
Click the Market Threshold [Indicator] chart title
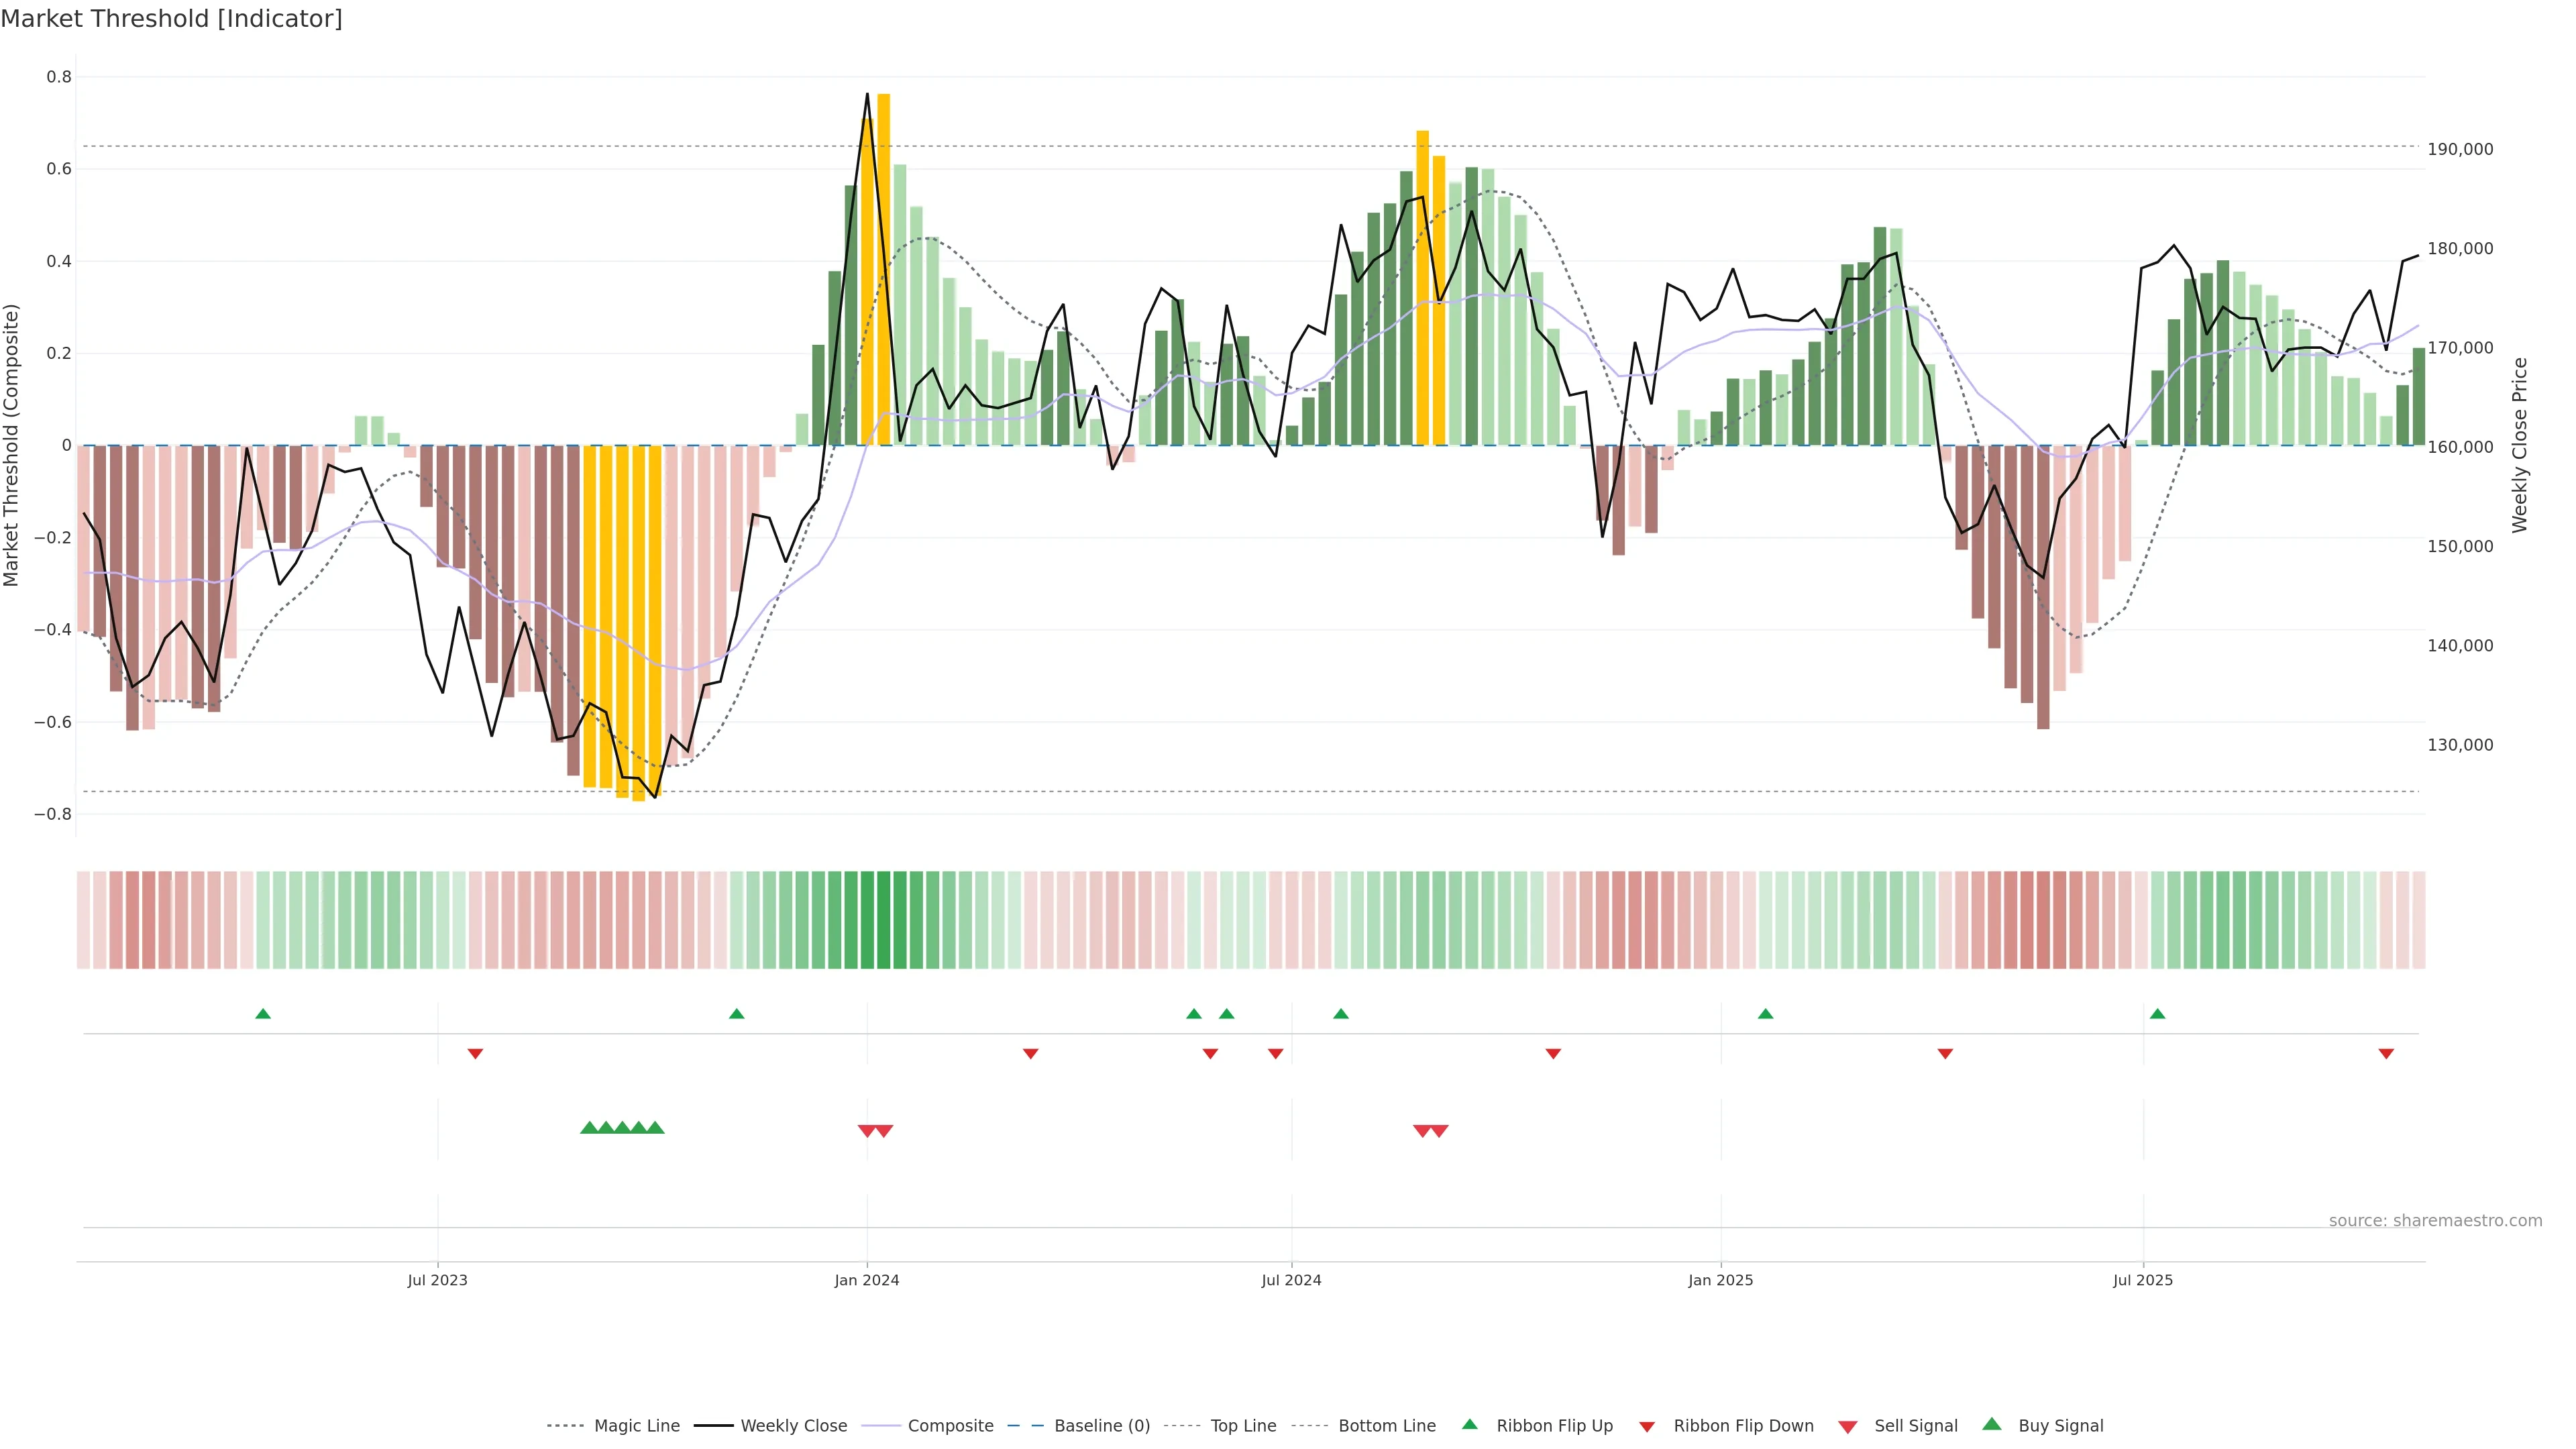click(x=171, y=19)
